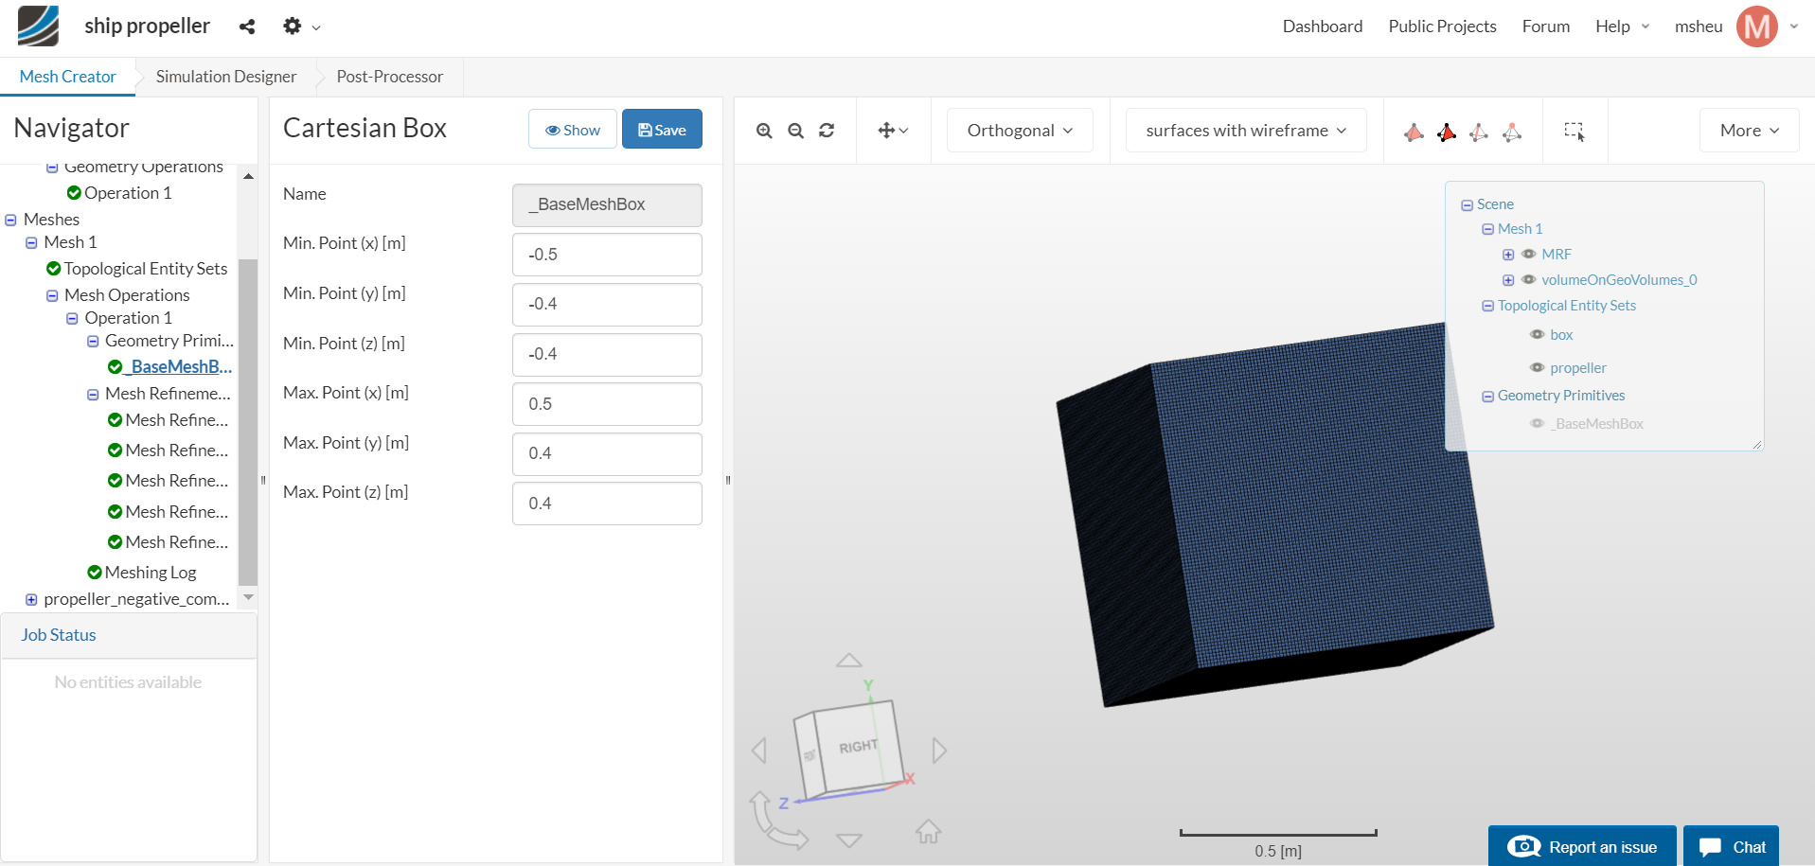1815x866 pixels.
Task: Reset the view with the refresh icon
Action: click(827, 131)
